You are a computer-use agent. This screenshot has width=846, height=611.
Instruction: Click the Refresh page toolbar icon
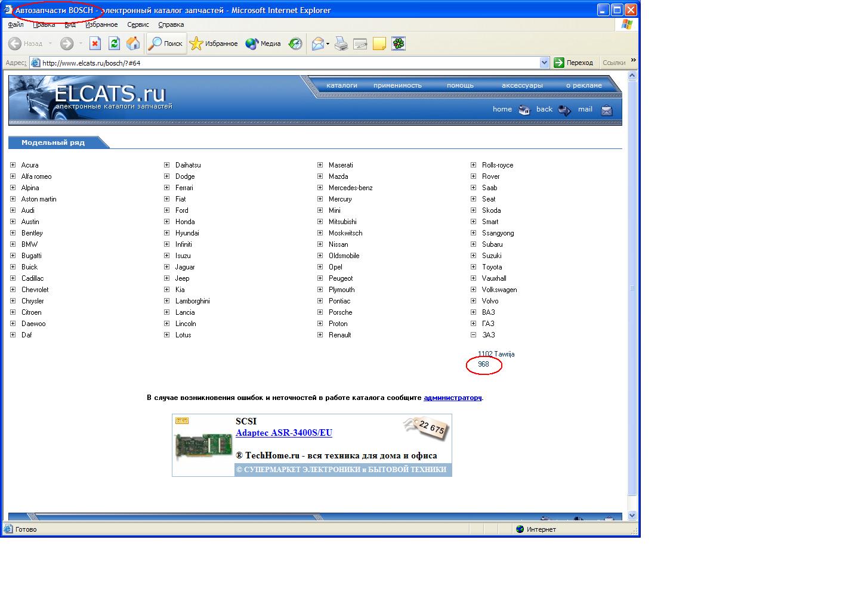(114, 44)
